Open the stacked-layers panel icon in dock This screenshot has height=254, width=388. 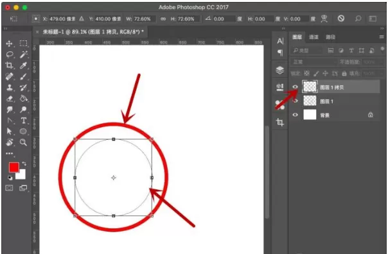280,70
